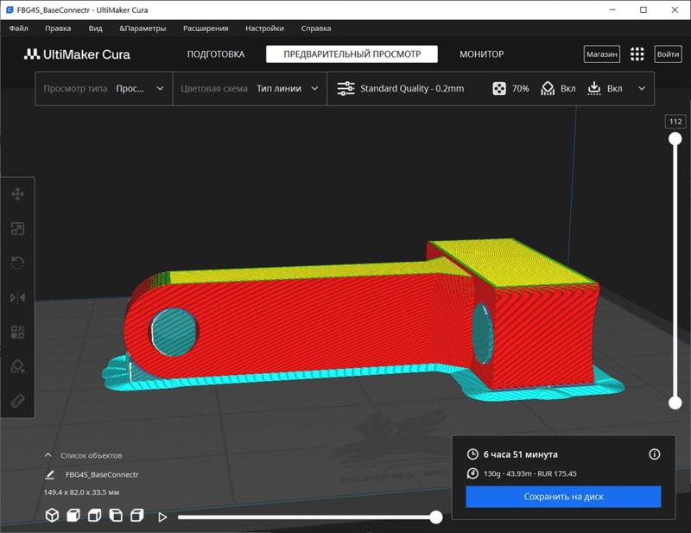Switch to 3D perspective view cube
Image resolution: width=691 pixels, height=533 pixels.
[52, 516]
